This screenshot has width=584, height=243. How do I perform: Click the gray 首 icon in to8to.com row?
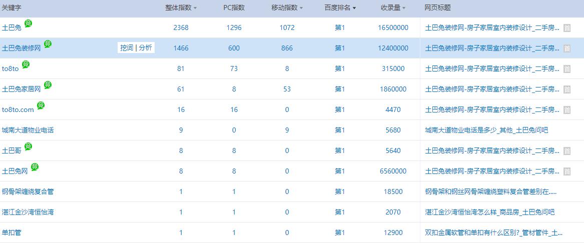pos(567,110)
